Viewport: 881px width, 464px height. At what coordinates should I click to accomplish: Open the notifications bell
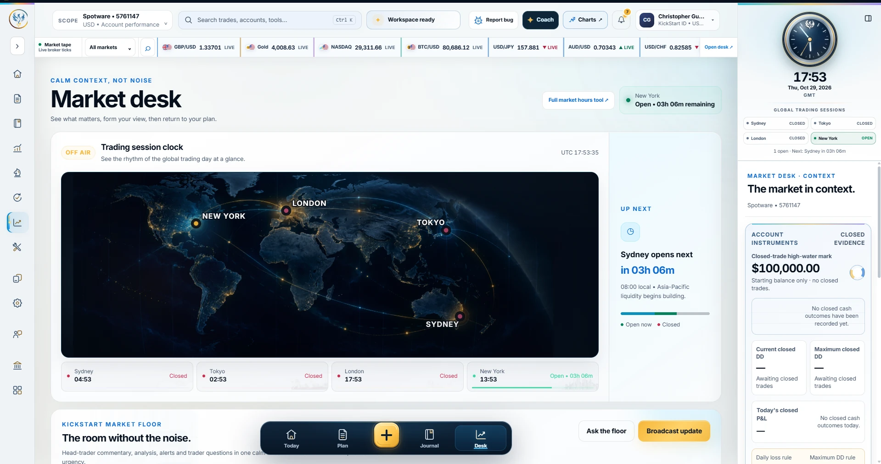click(x=621, y=20)
